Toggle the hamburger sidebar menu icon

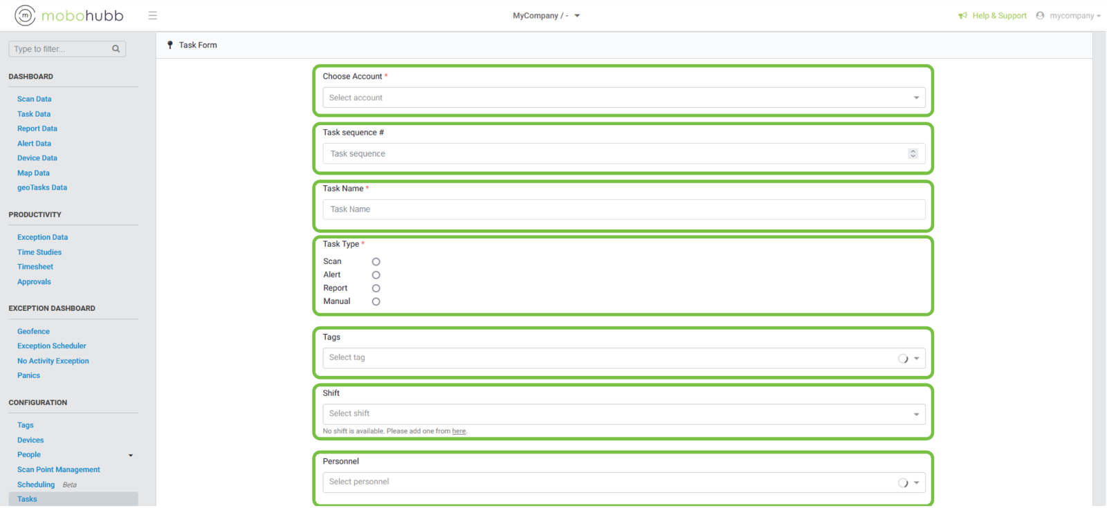pyautogui.click(x=153, y=15)
